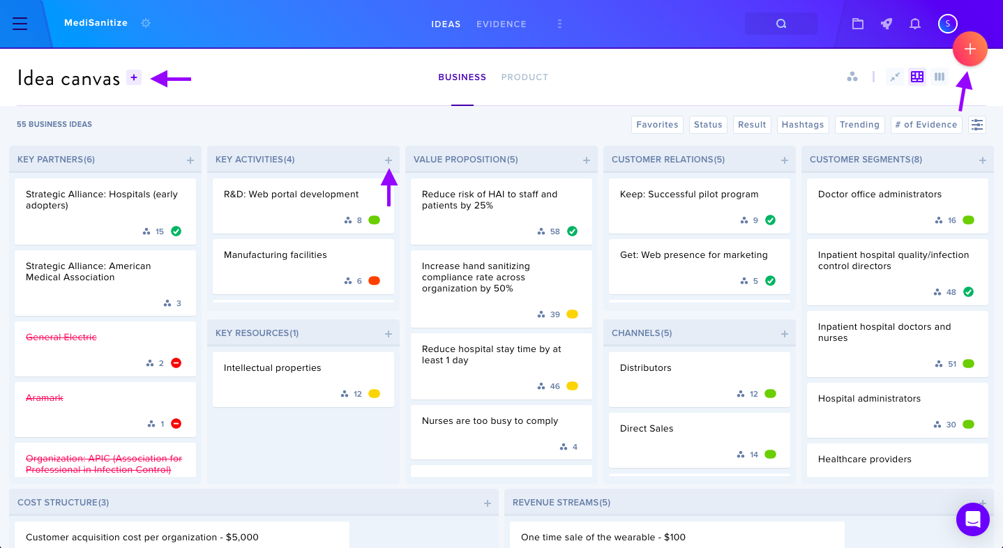Switch to the EVIDENCE tab
This screenshot has width=1003, height=548.
tap(501, 24)
